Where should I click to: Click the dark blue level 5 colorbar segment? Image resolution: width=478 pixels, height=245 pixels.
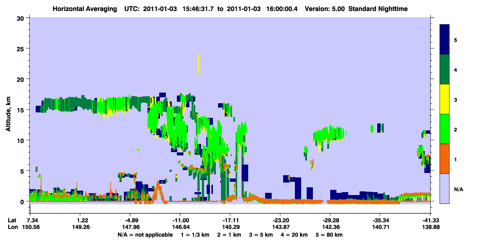coord(445,40)
